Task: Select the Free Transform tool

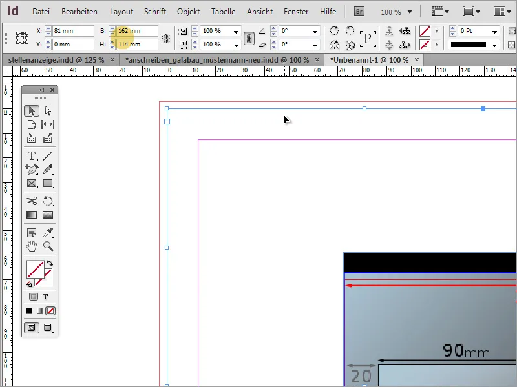Action: click(48, 201)
